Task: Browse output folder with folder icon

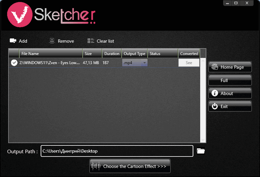Action: [200, 151]
